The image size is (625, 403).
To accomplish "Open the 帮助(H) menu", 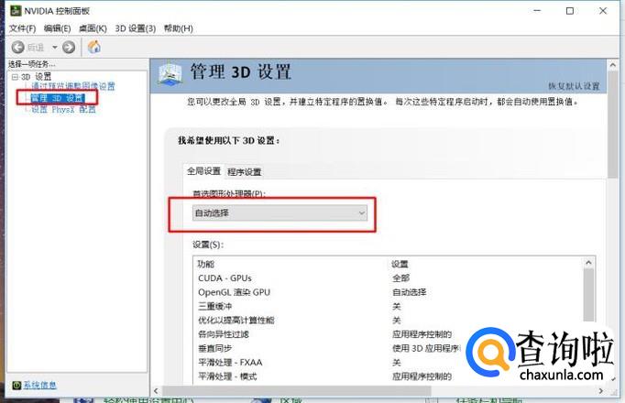I will pyautogui.click(x=178, y=28).
